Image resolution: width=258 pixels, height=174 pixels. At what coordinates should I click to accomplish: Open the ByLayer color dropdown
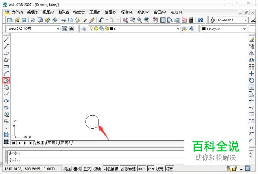point(245,29)
